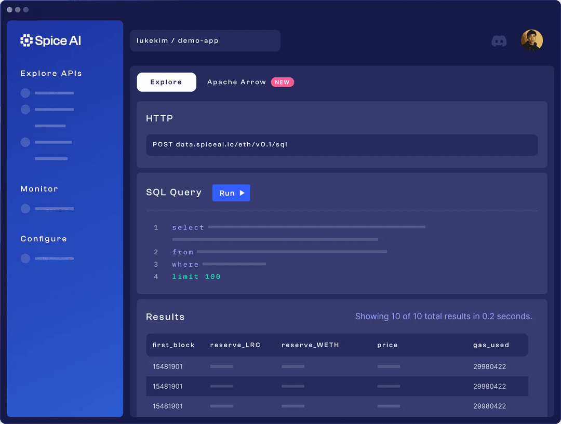Click 15481901 in the first results row
This screenshot has height=424, width=561.
tap(167, 366)
